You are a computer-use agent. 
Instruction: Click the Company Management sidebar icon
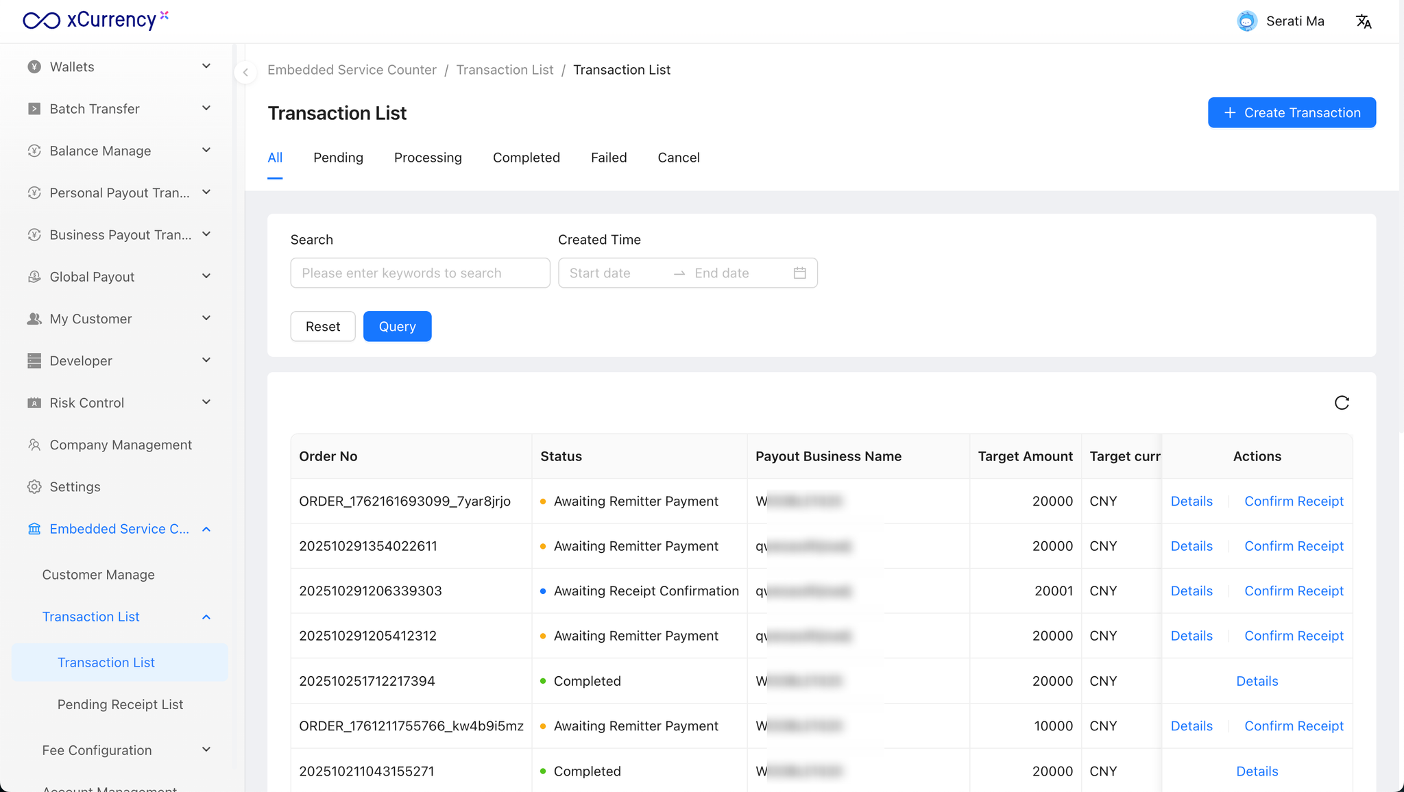click(x=34, y=445)
